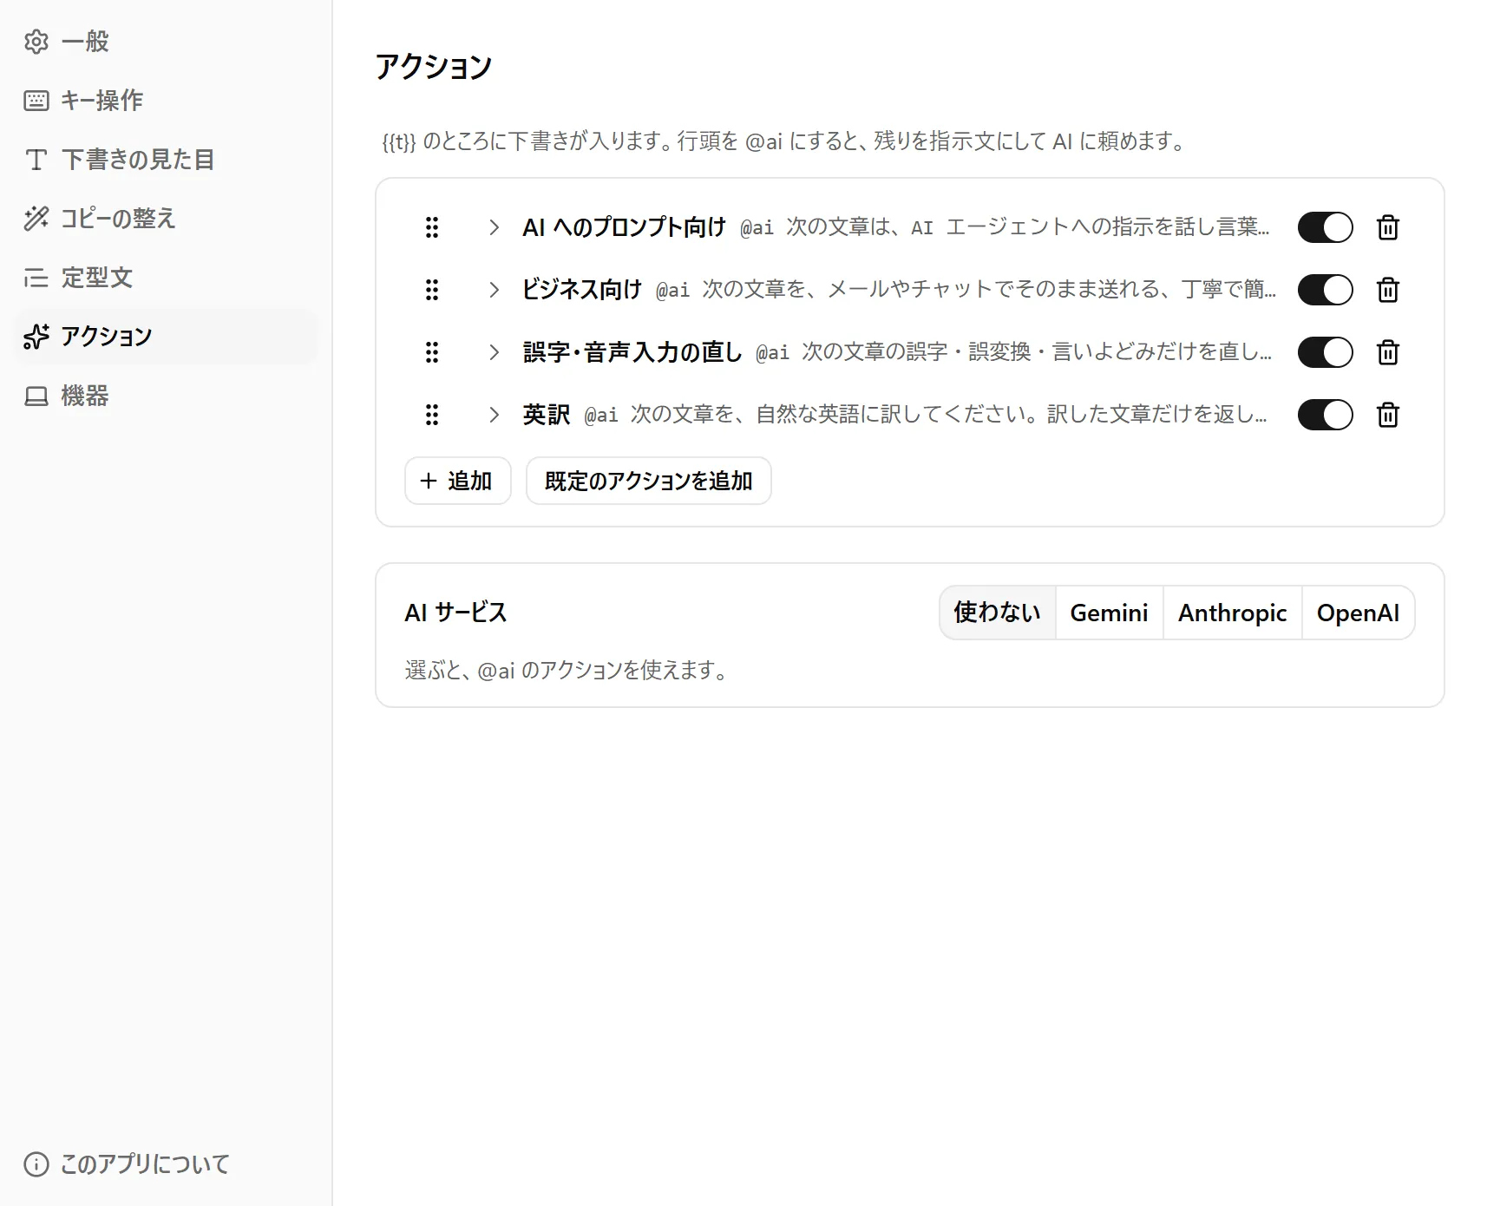Open 一般 settings gear icon

tap(36, 42)
